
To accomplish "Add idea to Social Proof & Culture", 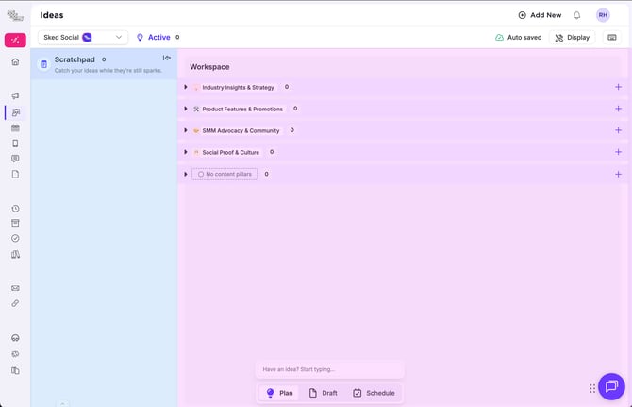I will point(618,152).
